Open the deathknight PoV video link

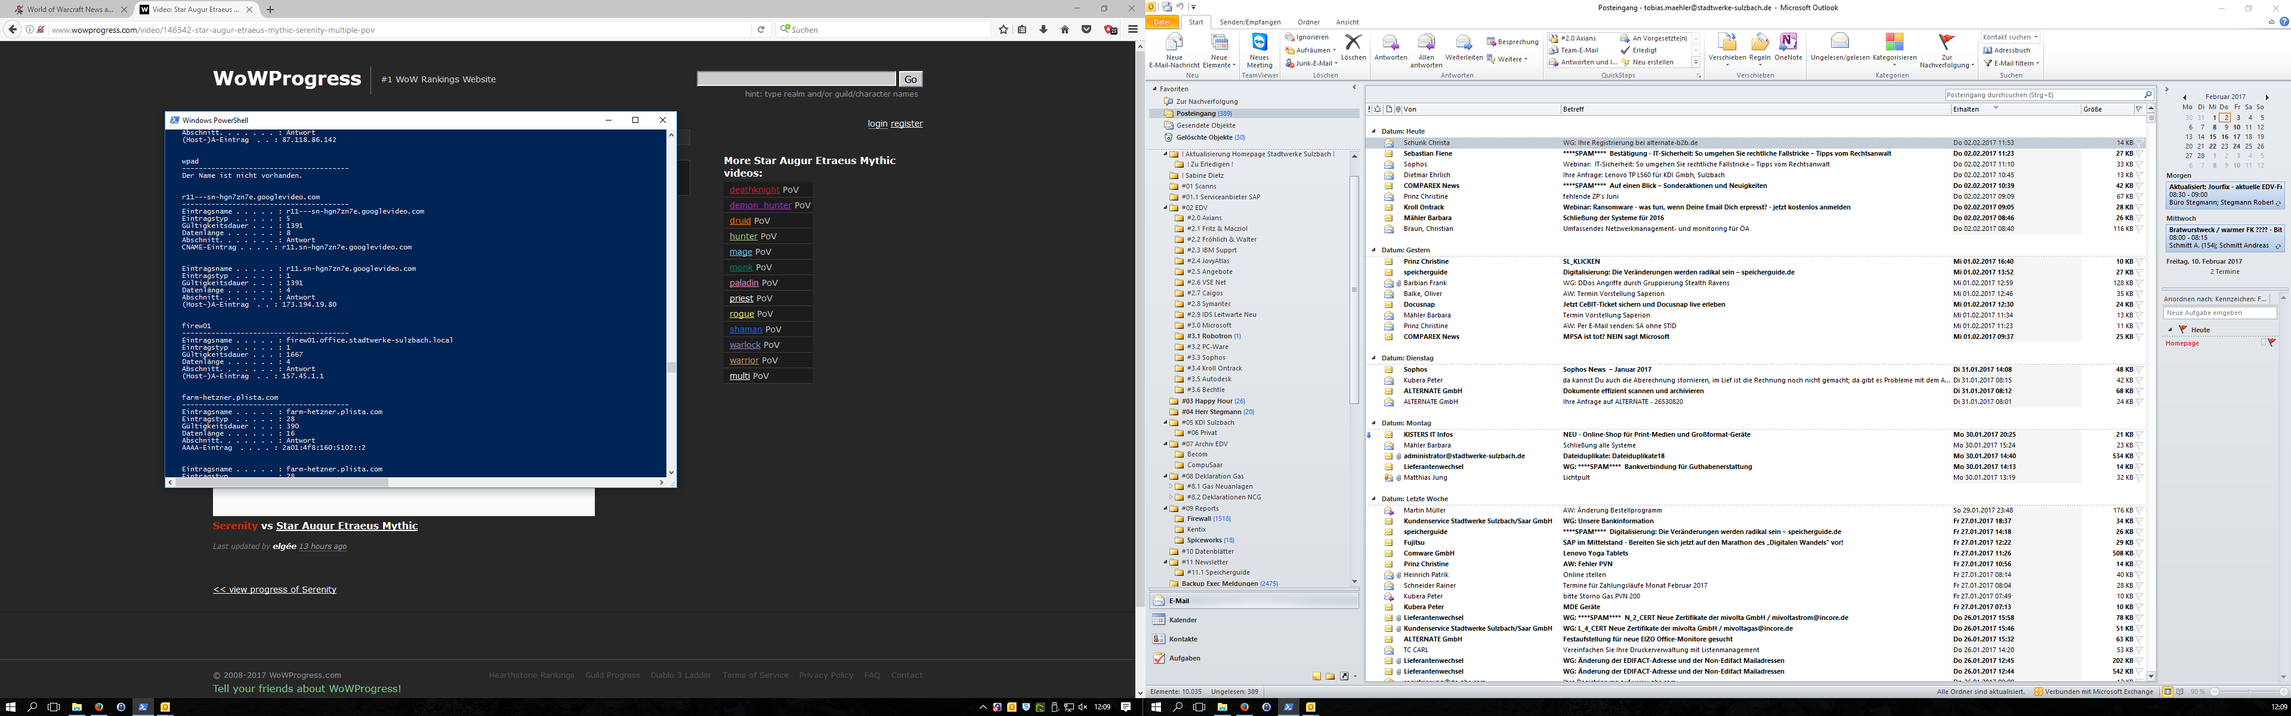pos(754,190)
